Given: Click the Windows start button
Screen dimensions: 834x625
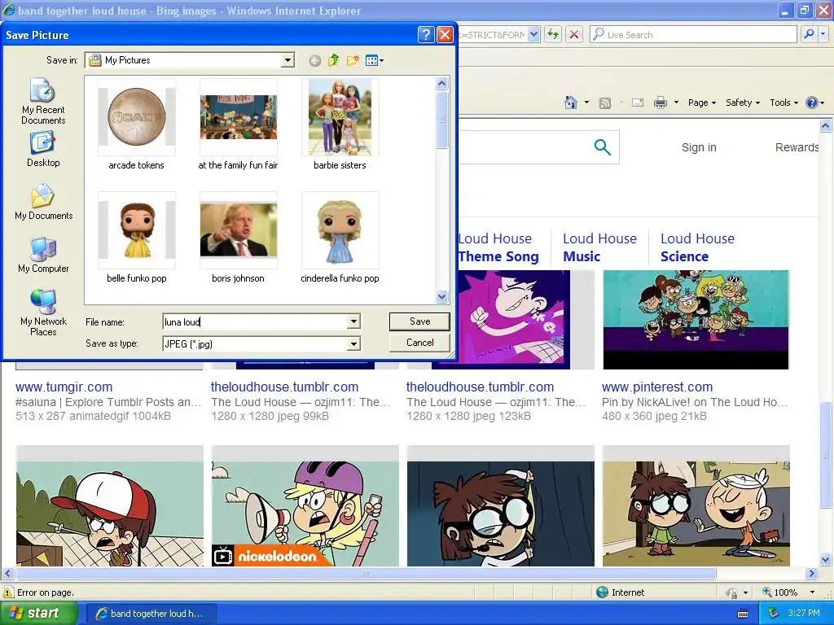Looking at the screenshot, I should (x=39, y=614).
